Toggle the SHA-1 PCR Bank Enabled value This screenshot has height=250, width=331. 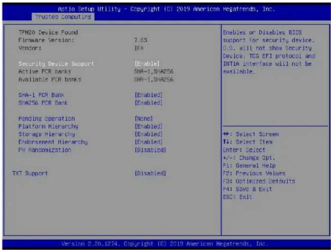(x=149, y=95)
